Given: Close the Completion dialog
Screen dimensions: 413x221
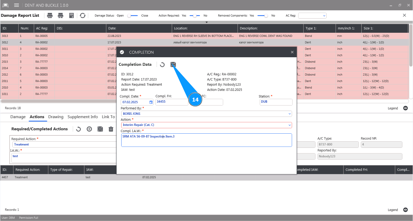Looking at the screenshot, I should click(x=292, y=52).
